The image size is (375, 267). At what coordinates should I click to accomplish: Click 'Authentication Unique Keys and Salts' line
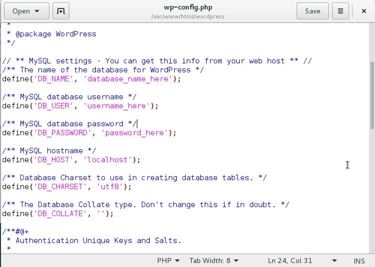coord(94,241)
